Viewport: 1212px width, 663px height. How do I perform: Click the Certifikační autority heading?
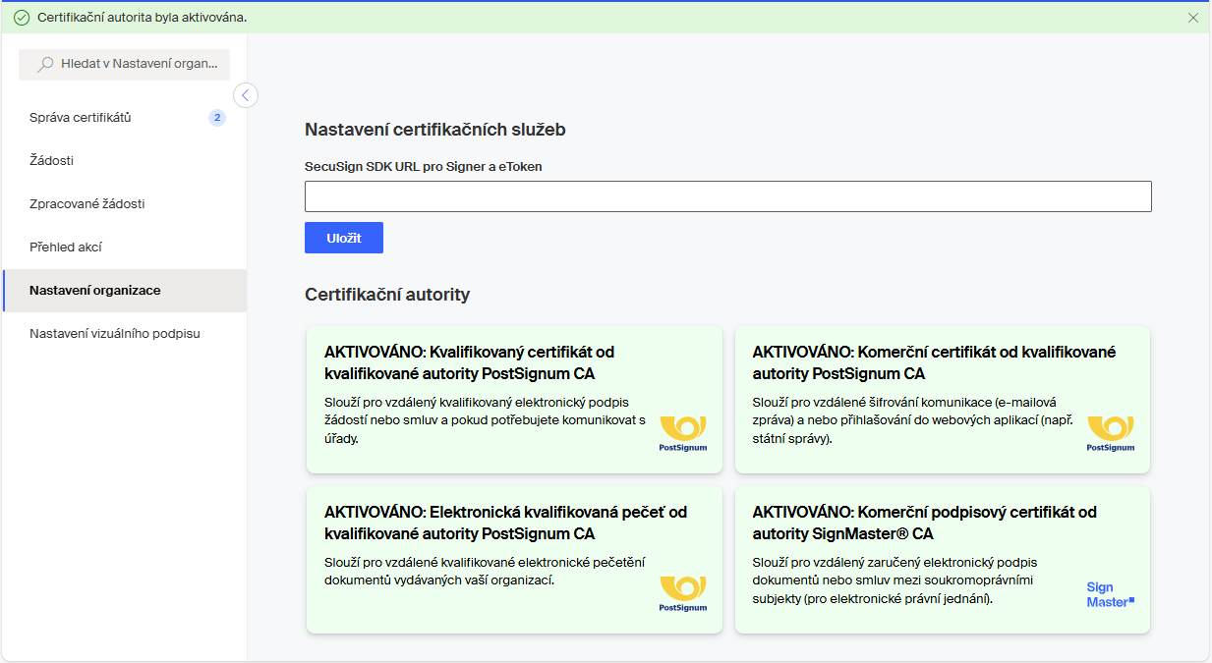387,294
